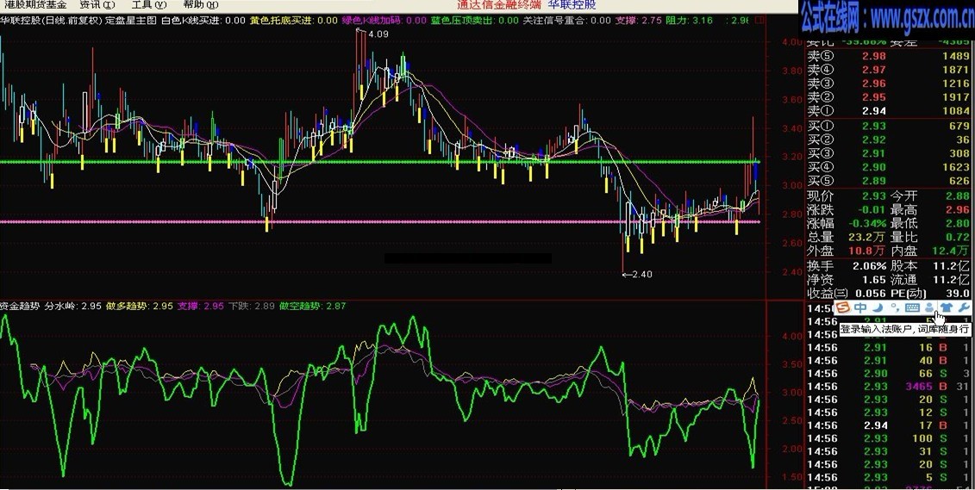Select the 100 S trade tick row
This screenshot has width=975, height=490.
(889, 438)
